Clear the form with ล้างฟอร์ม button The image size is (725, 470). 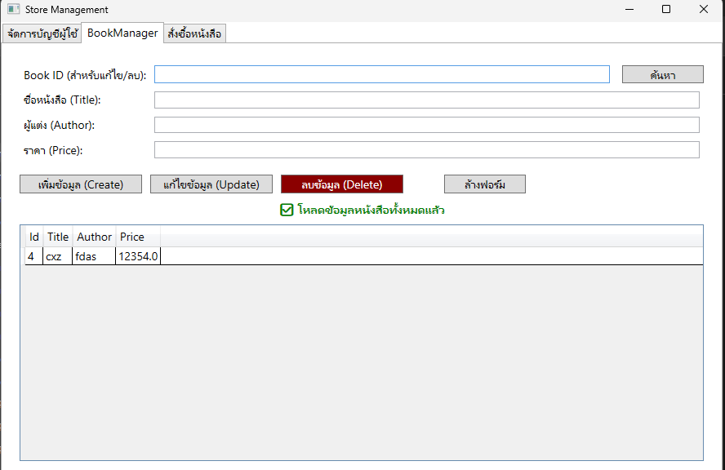(485, 184)
